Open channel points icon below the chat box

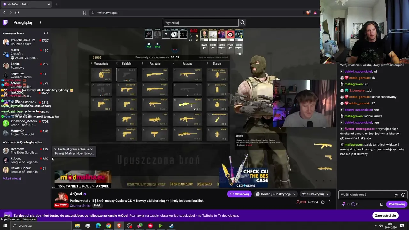click(353, 204)
